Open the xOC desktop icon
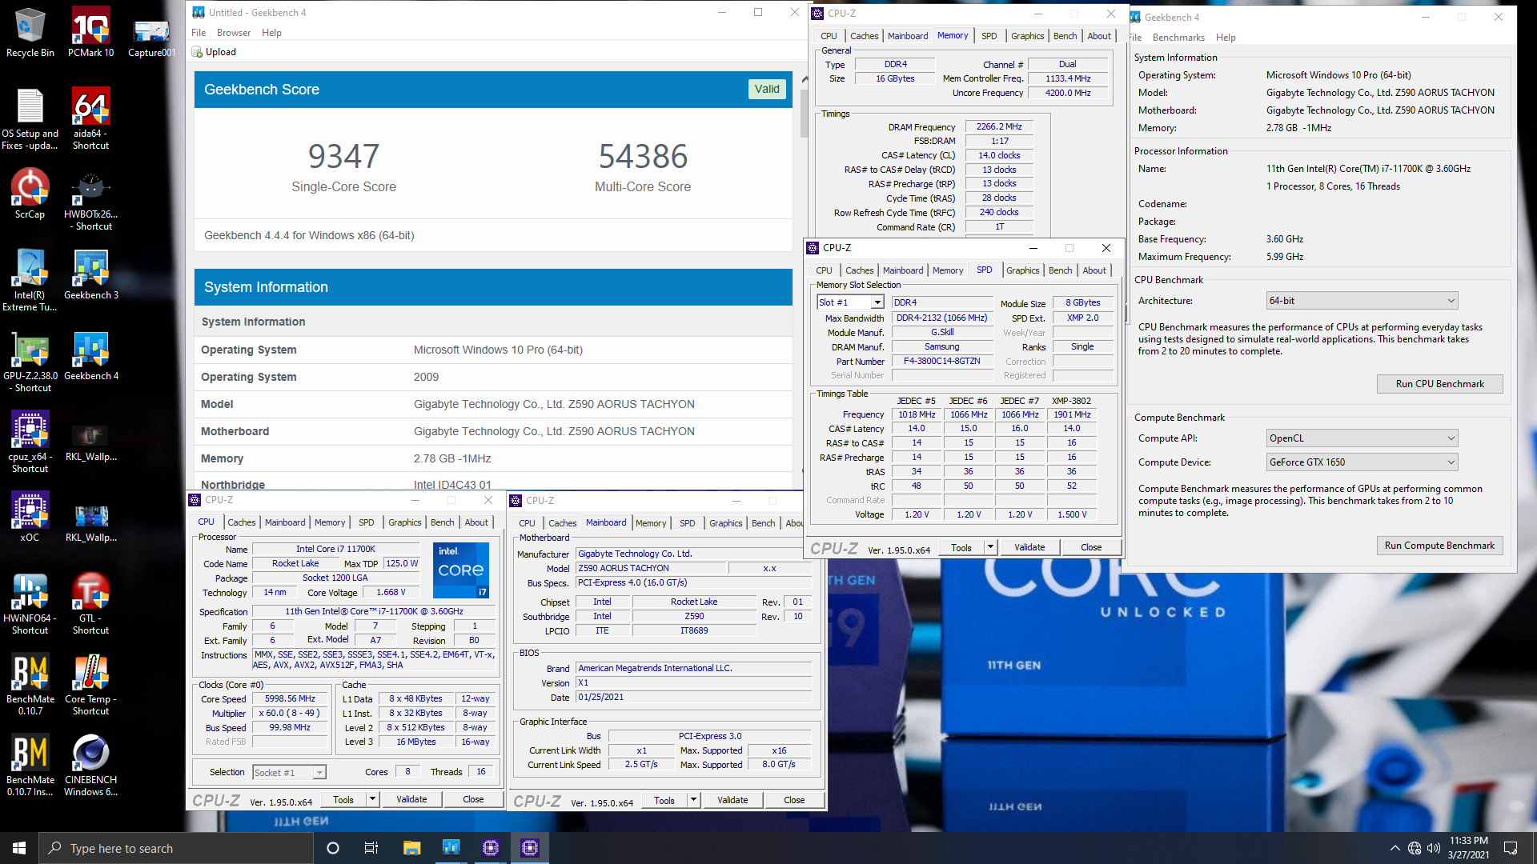 point(30,517)
